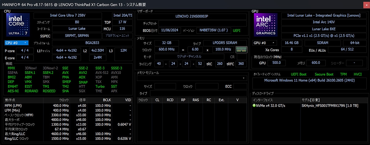Image resolution: width=370 pixels, height=145 pixels.
Task: Click the 17 W TDP value
Action: click(x=122, y=22)
